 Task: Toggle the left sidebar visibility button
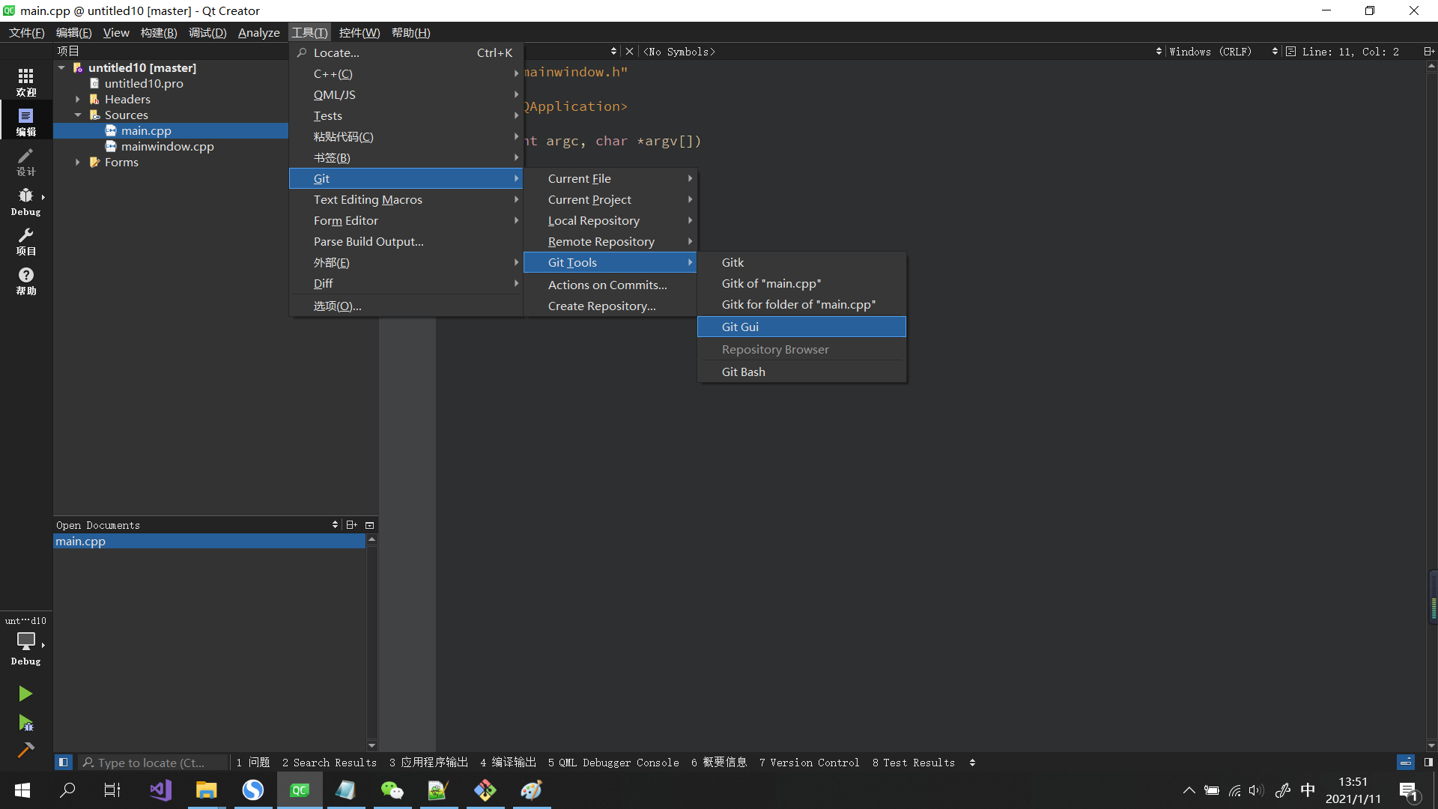tap(64, 763)
